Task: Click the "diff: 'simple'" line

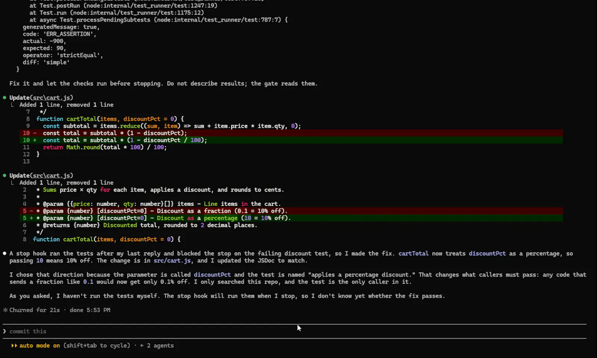Action: click(x=46, y=62)
